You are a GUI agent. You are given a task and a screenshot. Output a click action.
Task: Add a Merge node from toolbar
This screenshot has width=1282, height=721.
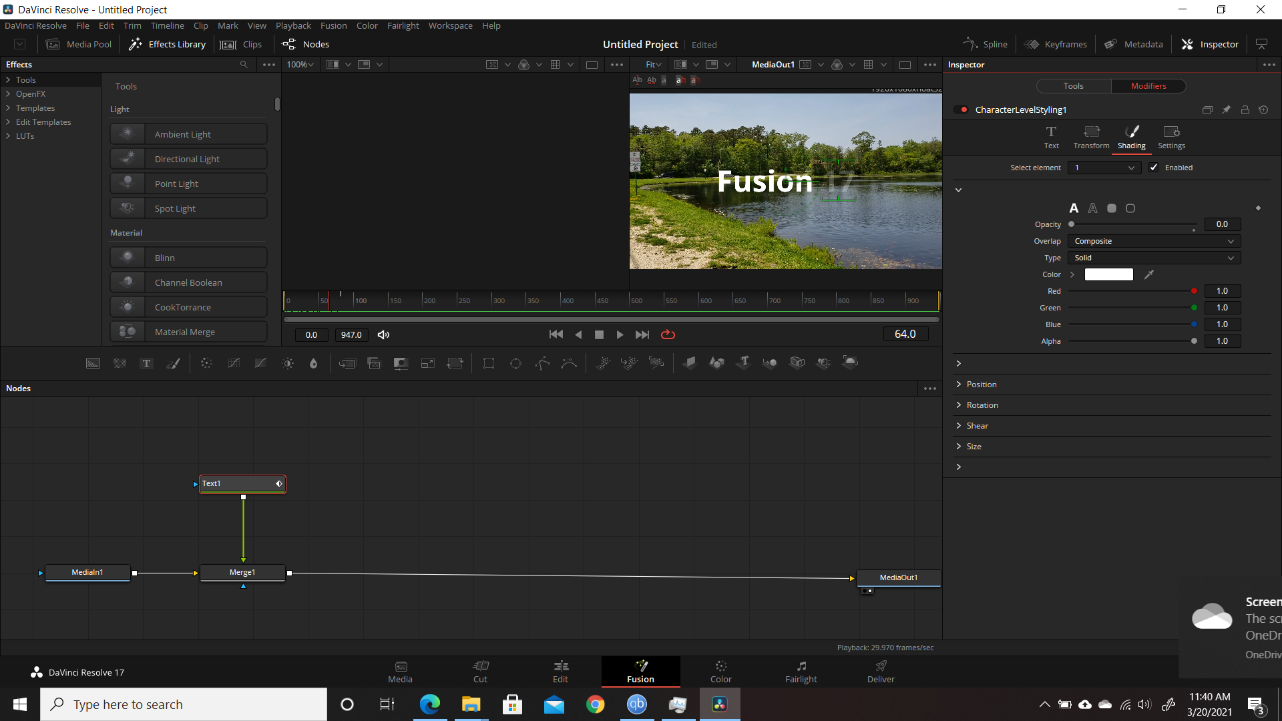tap(347, 363)
